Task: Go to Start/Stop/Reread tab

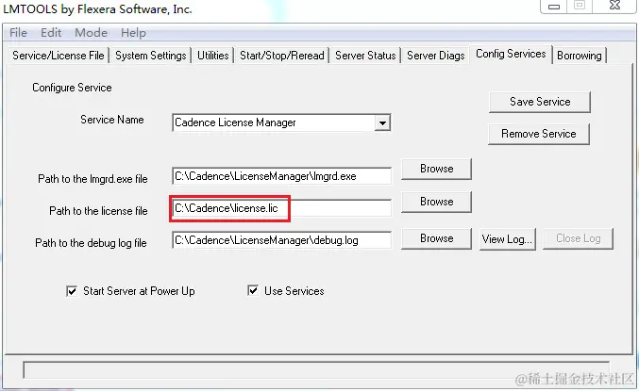Action: coord(282,56)
